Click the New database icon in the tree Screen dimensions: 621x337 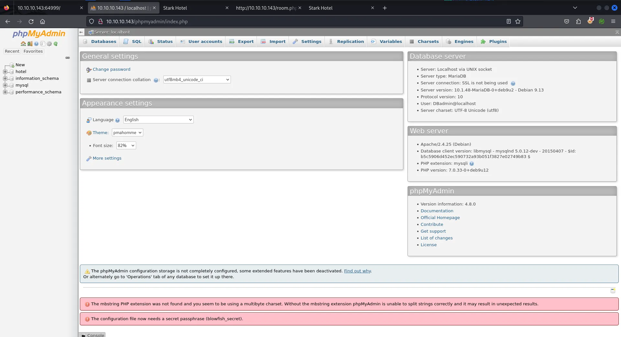pyautogui.click(x=12, y=65)
